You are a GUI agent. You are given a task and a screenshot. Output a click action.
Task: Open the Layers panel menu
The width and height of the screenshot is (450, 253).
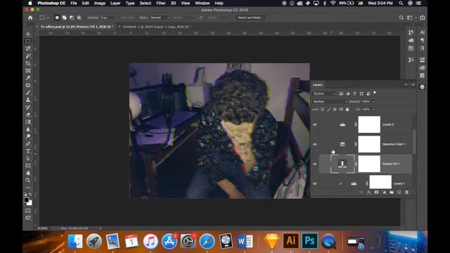click(413, 84)
